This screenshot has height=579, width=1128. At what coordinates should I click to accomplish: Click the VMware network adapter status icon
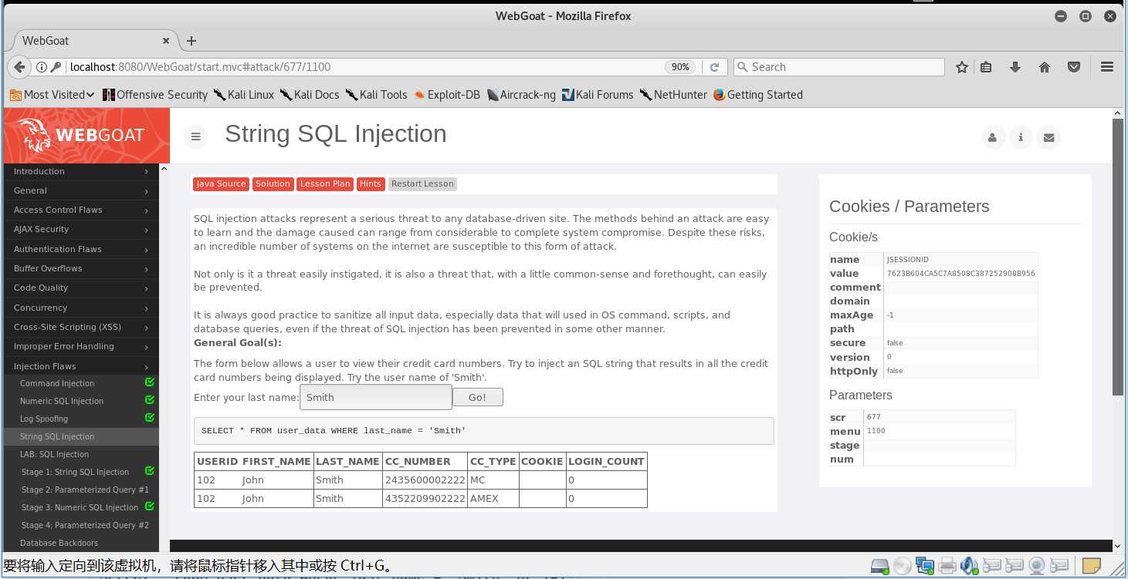pyautogui.click(x=925, y=567)
